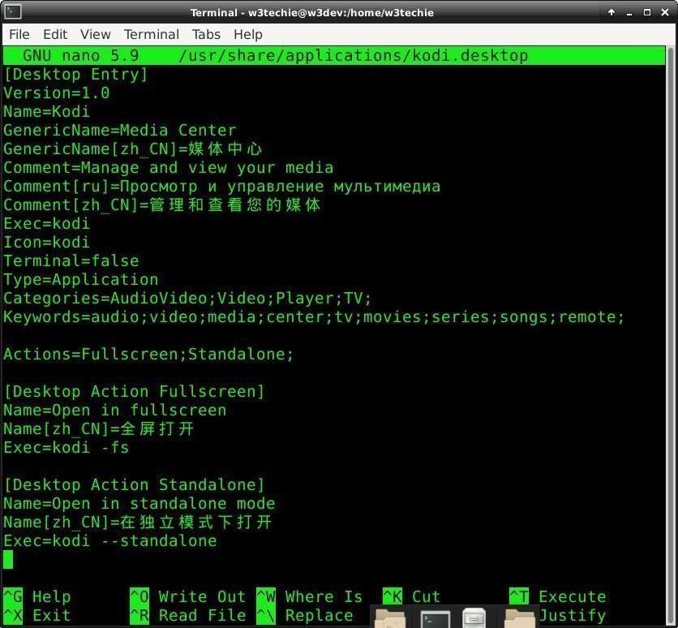The image size is (678, 628).
Task: Click the window title Terminal - w3techie@w3dev
Action: [x=311, y=12]
